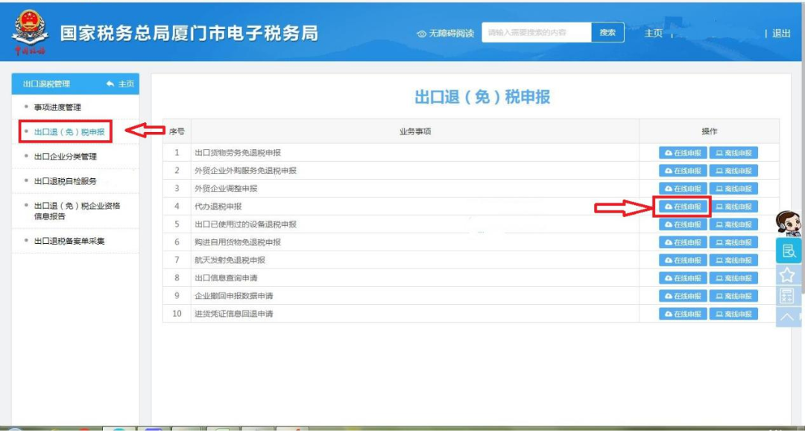Click 在线申报 for 航天发射免退税申报
Image resolution: width=805 pixels, height=431 pixels.
click(683, 260)
